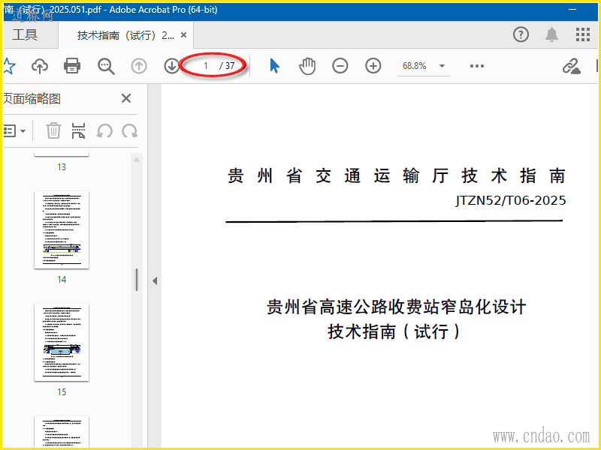Screen dimensions: 601x450
Task: Rotate page clockwise icon
Action: pyautogui.click(x=129, y=130)
